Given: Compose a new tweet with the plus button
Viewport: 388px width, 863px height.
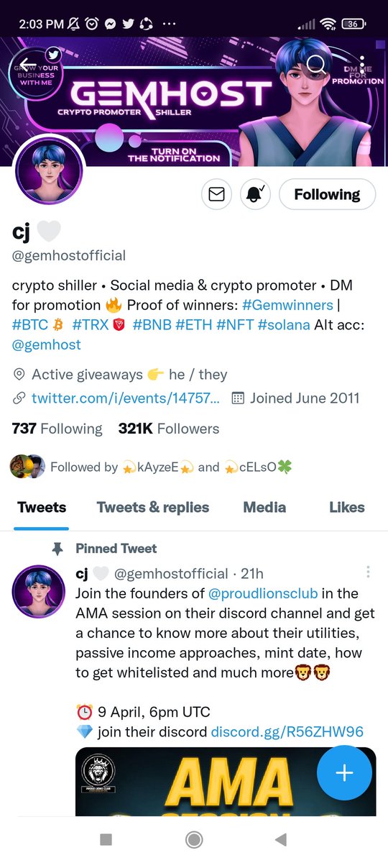Looking at the screenshot, I should pyautogui.click(x=344, y=773).
